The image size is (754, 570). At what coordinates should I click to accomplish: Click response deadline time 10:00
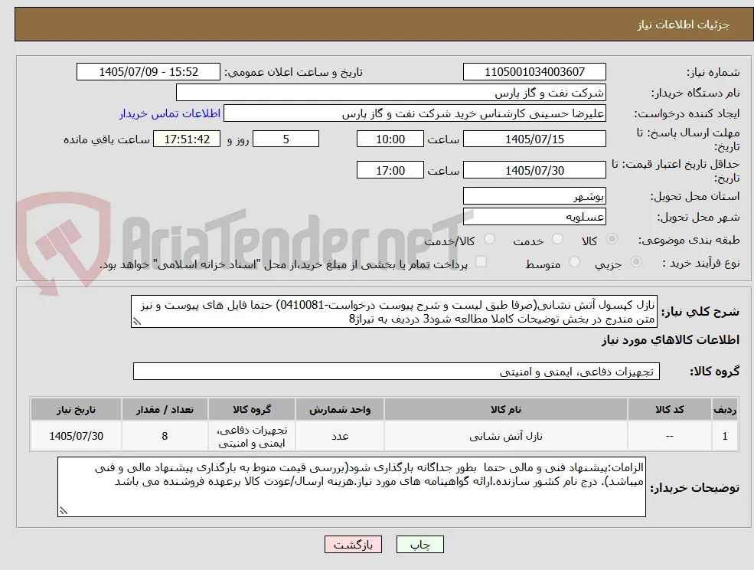click(x=390, y=139)
